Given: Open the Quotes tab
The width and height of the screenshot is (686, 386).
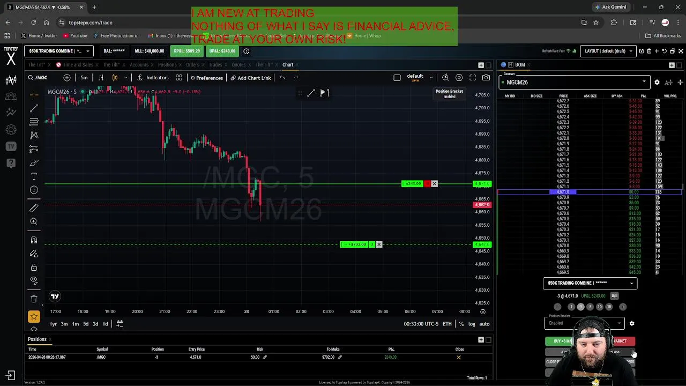Looking at the screenshot, I should click(238, 65).
